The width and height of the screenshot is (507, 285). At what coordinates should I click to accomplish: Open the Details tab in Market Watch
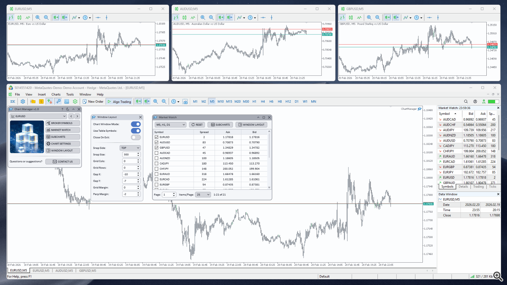(x=463, y=187)
